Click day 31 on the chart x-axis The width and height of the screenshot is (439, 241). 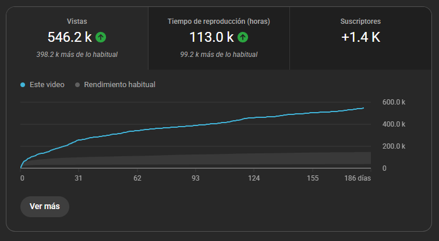pos(78,178)
